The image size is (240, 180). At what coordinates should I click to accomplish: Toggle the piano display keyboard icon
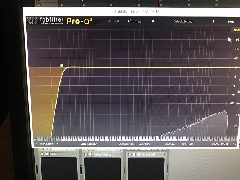(35, 139)
